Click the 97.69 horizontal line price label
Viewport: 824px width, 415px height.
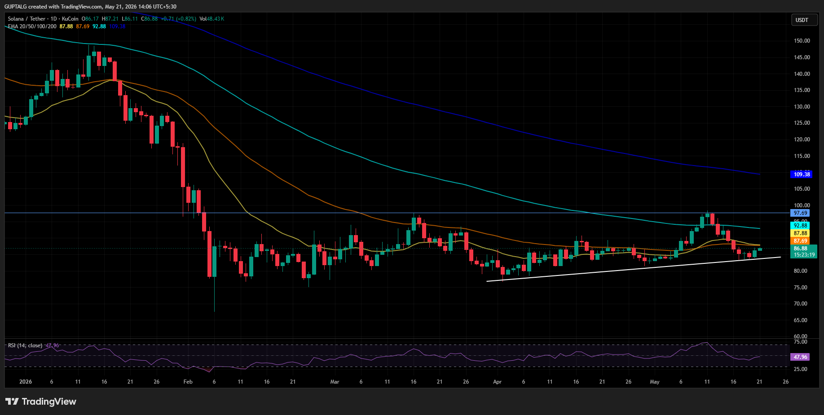[800, 213]
